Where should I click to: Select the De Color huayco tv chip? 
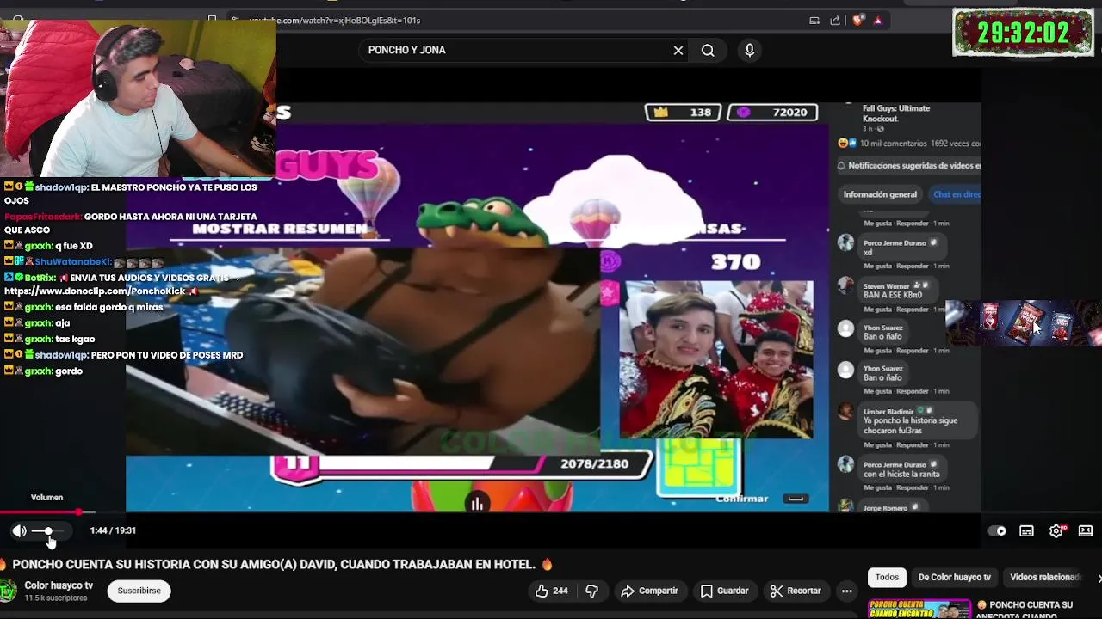point(955,578)
